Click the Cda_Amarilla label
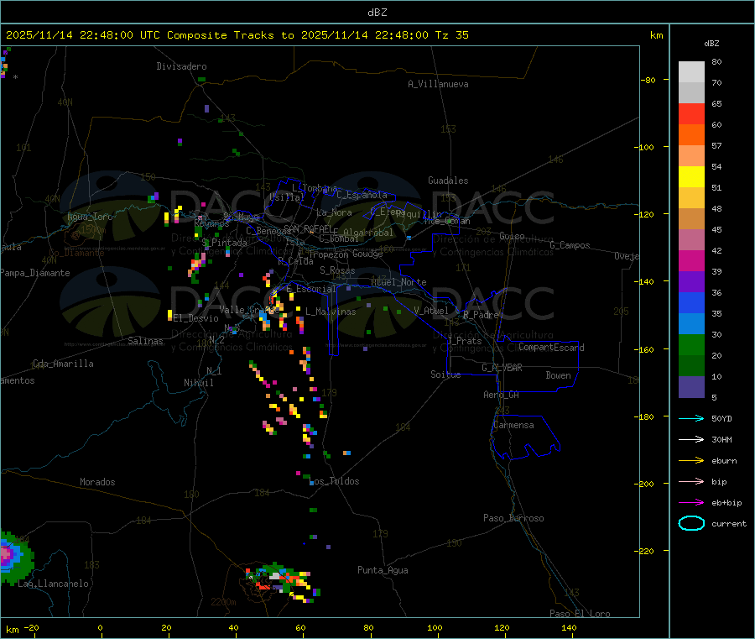 63,364
